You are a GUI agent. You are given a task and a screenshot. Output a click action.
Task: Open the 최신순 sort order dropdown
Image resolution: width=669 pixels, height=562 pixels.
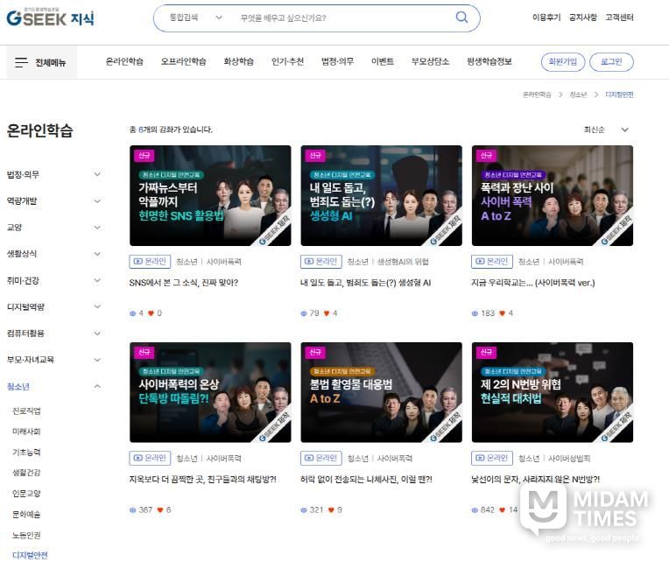[x=606, y=130]
